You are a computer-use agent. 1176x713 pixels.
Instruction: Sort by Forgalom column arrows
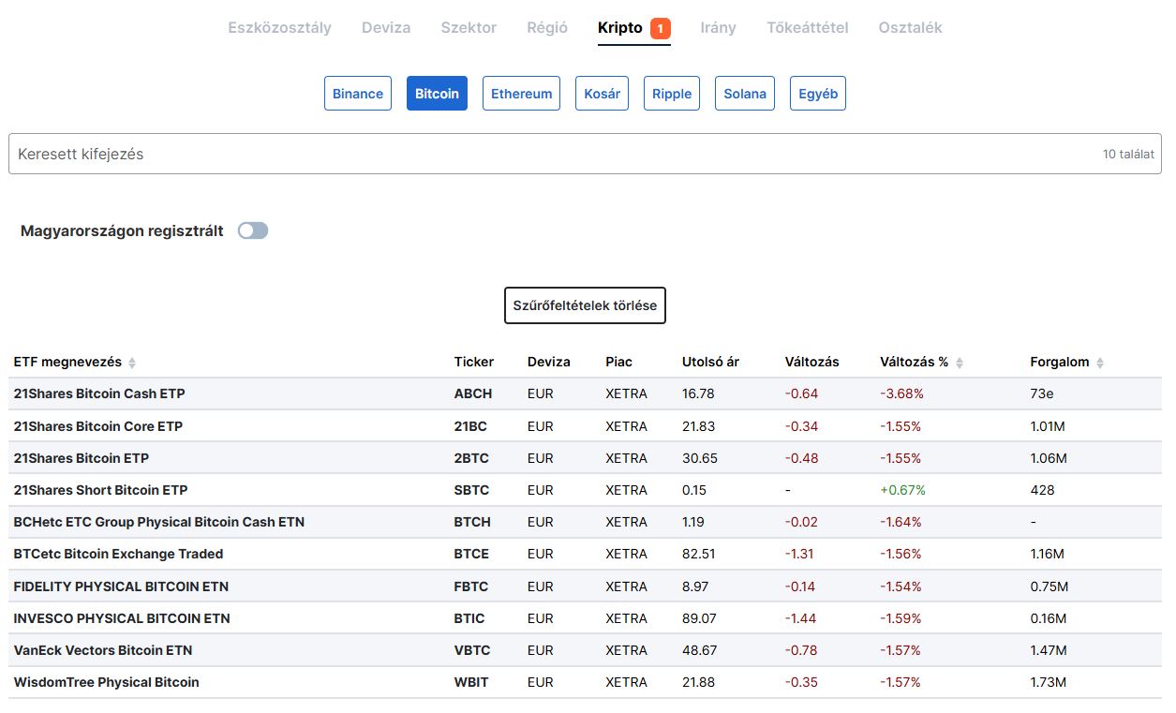1100,363
